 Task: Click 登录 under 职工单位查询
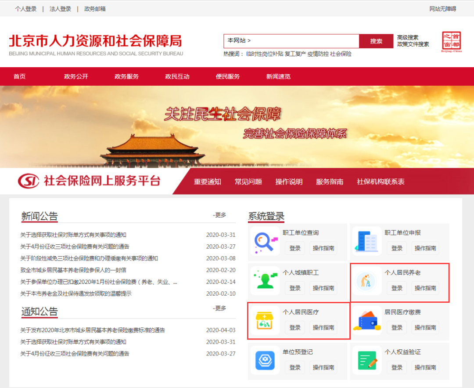pos(295,248)
